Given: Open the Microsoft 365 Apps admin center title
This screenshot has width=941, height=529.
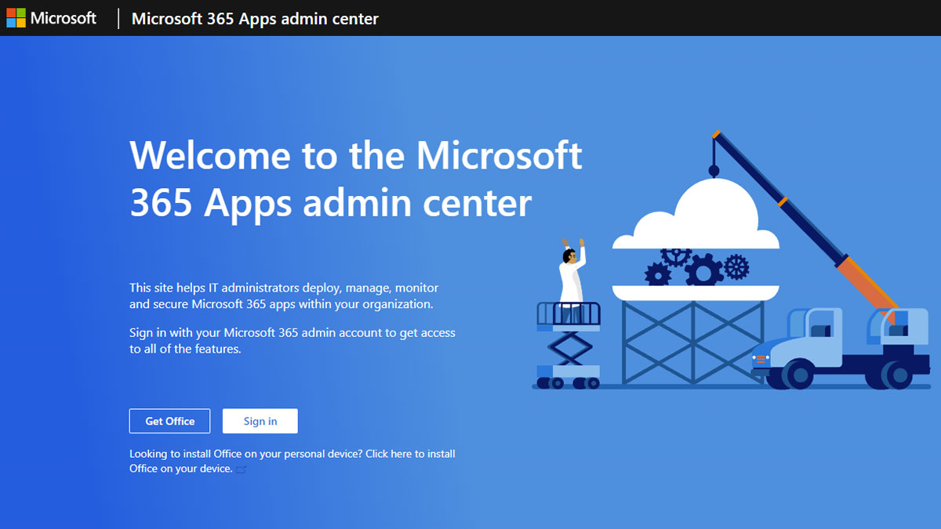Looking at the screenshot, I should [x=255, y=19].
